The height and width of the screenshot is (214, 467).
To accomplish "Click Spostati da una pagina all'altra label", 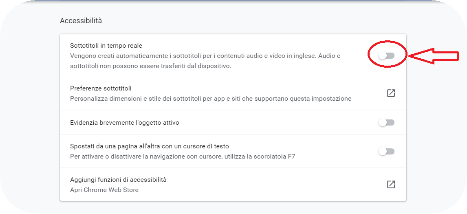I will point(149,146).
